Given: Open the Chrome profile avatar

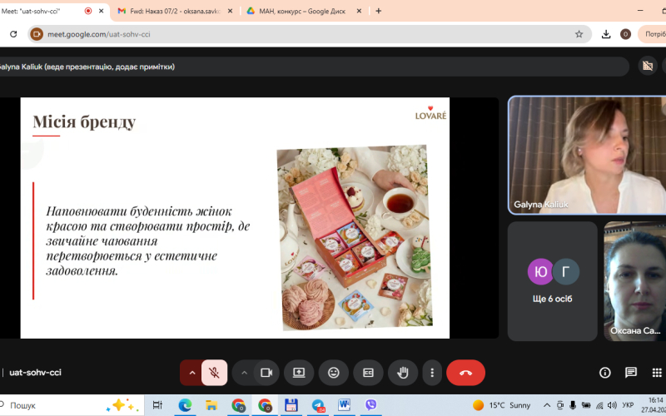Looking at the screenshot, I should coord(625,34).
